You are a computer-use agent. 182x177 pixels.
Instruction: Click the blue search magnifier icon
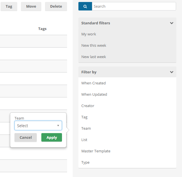85,6
